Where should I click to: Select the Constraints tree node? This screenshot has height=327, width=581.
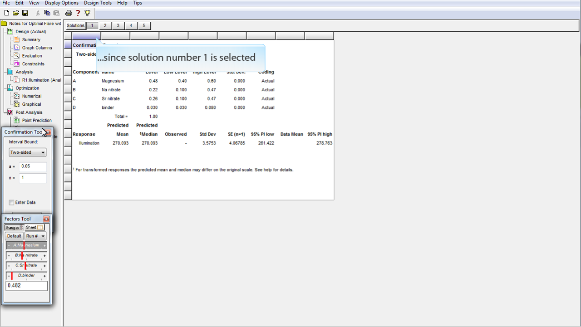tap(33, 64)
